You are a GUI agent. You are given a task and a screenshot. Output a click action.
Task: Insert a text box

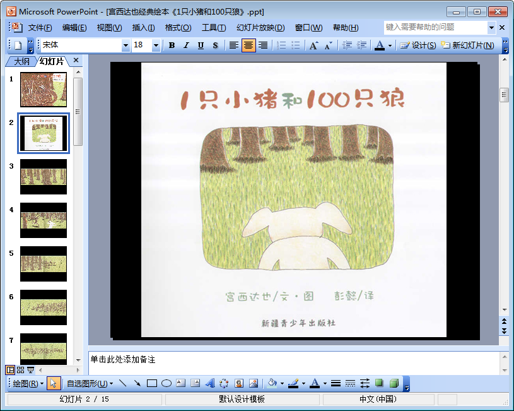(x=180, y=383)
